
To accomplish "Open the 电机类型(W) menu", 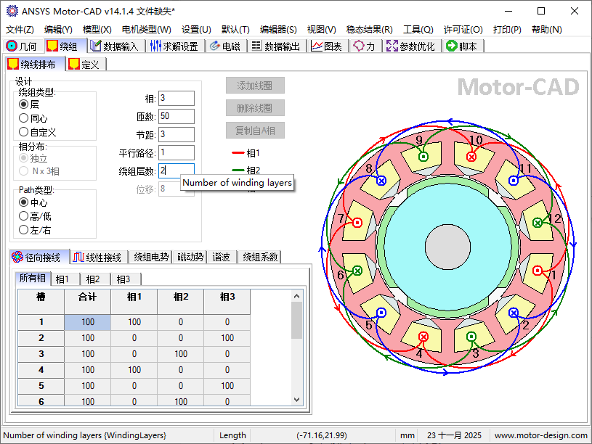I will tap(147, 30).
